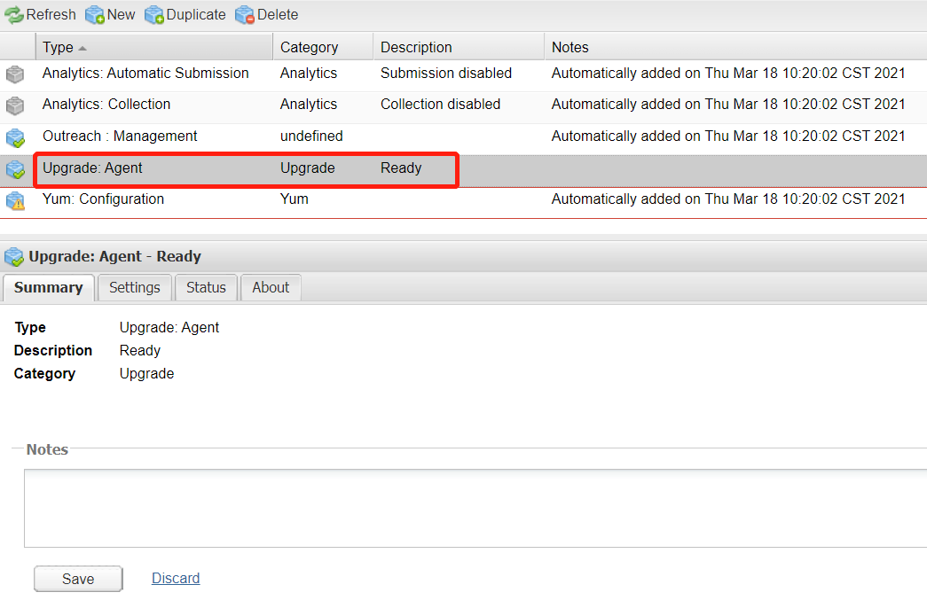This screenshot has height=608, width=927.
Task: Sort by the Category column header
Action: point(309,47)
